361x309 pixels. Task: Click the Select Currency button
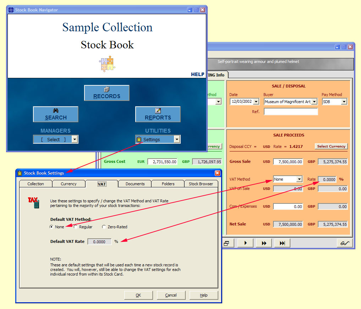331,146
